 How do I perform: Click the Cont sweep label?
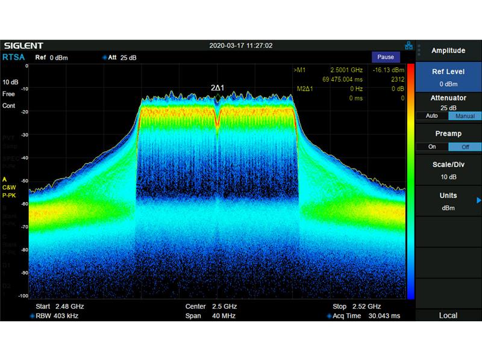pos(8,106)
